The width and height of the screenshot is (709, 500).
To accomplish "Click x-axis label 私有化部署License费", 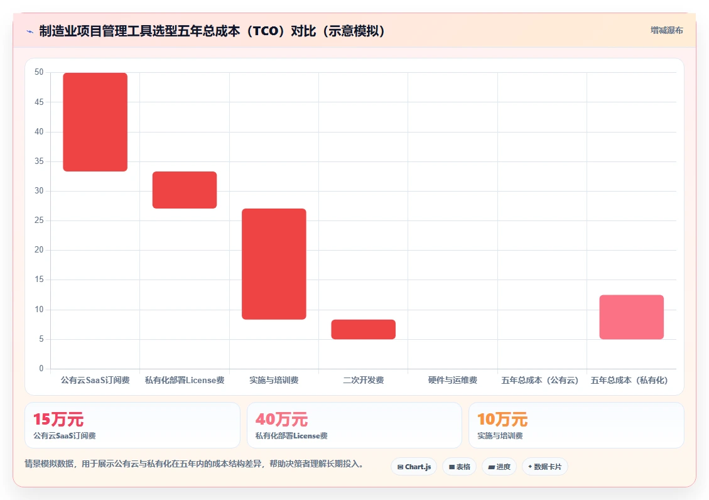I will pyautogui.click(x=185, y=380).
